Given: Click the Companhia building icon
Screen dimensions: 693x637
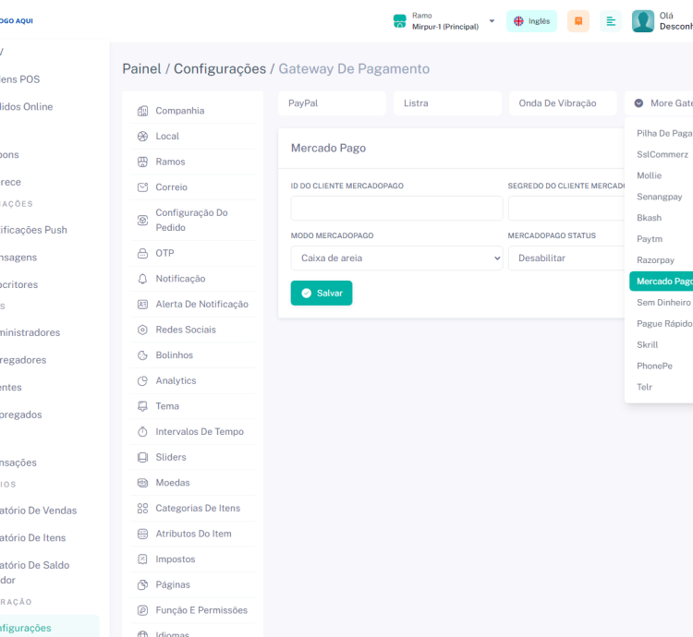Looking at the screenshot, I should pos(142,111).
